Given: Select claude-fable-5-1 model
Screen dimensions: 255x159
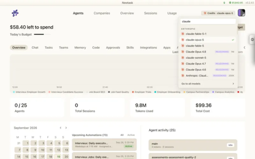Looking at the screenshot, I should pyautogui.click(x=208, y=34).
